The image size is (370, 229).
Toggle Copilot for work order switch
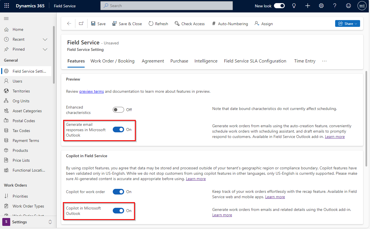point(118,192)
